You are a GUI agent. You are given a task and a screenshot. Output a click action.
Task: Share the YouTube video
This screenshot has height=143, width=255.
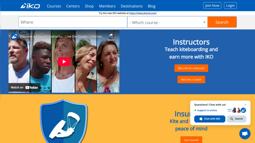(111, 37)
